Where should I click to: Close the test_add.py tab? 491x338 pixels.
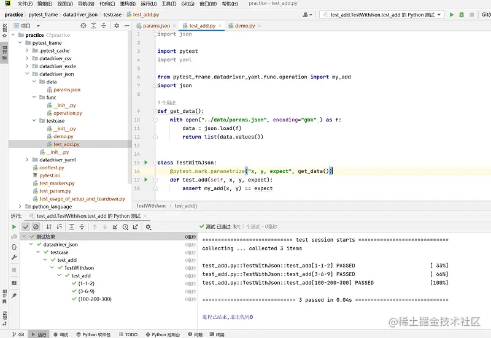tap(220, 26)
